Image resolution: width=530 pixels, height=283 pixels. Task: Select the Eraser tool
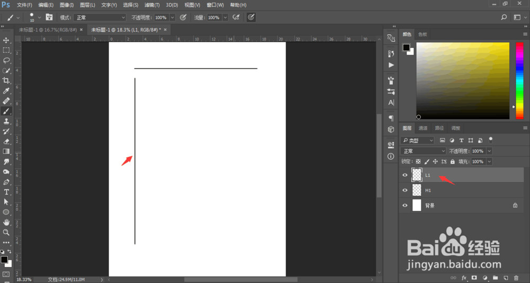tap(6, 141)
